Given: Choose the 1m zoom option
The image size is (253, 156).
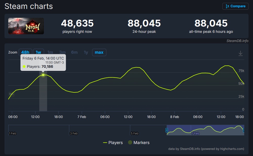Looking at the screenshot, I should coord(50,52).
